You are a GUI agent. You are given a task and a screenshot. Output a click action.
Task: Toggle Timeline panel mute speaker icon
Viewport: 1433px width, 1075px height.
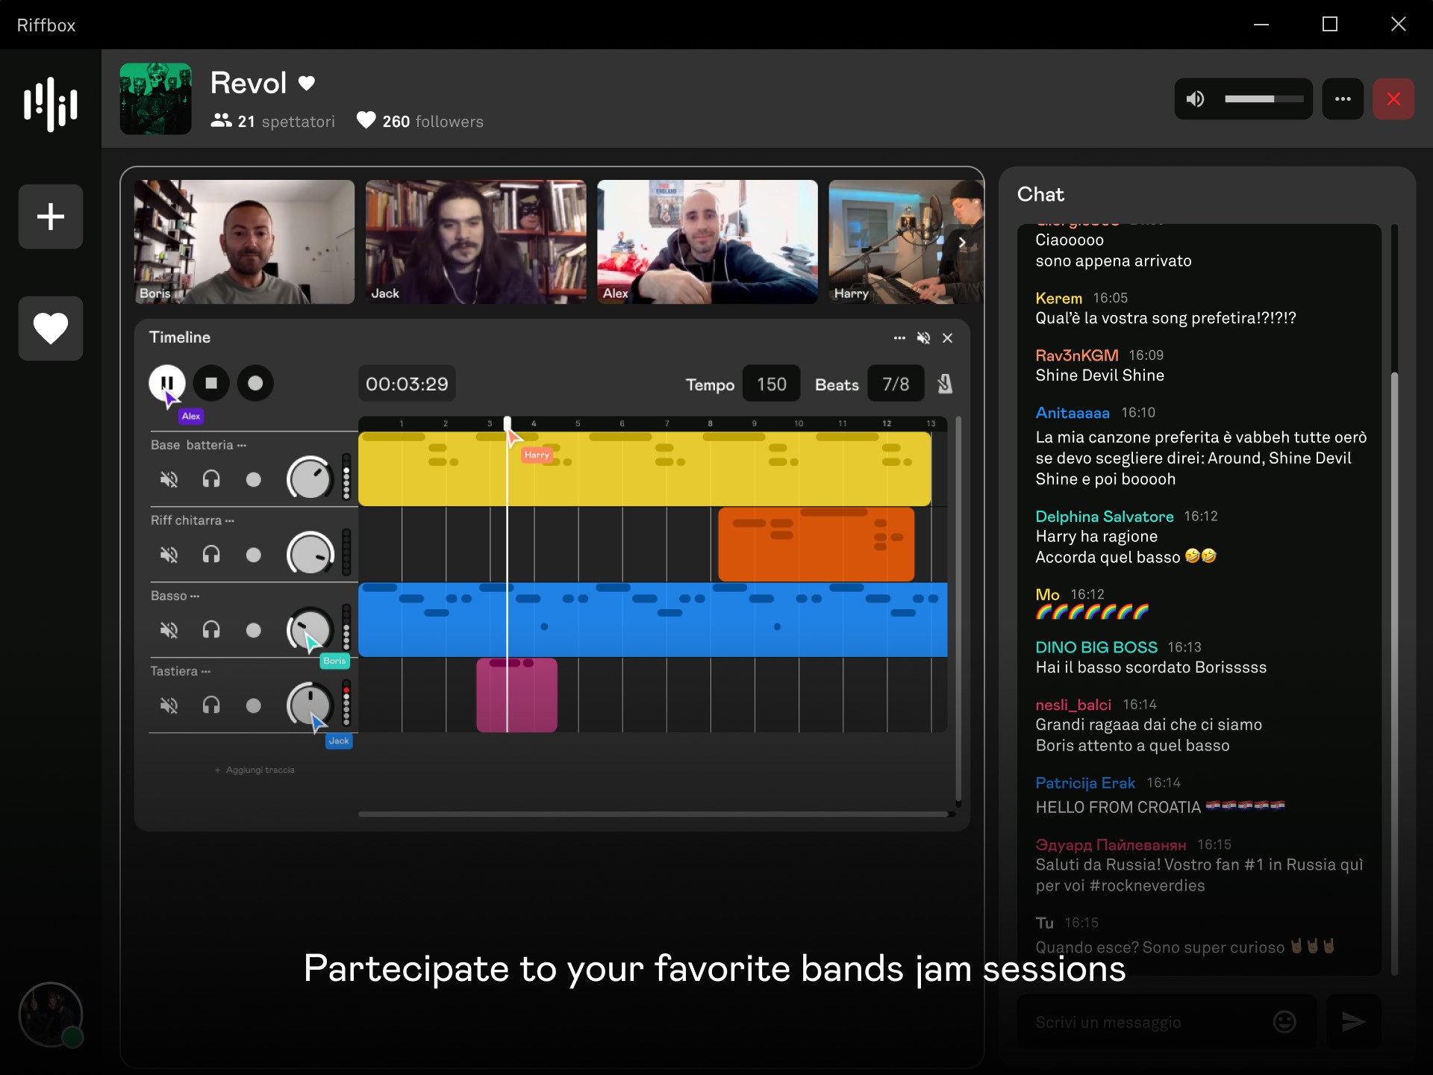(x=923, y=338)
